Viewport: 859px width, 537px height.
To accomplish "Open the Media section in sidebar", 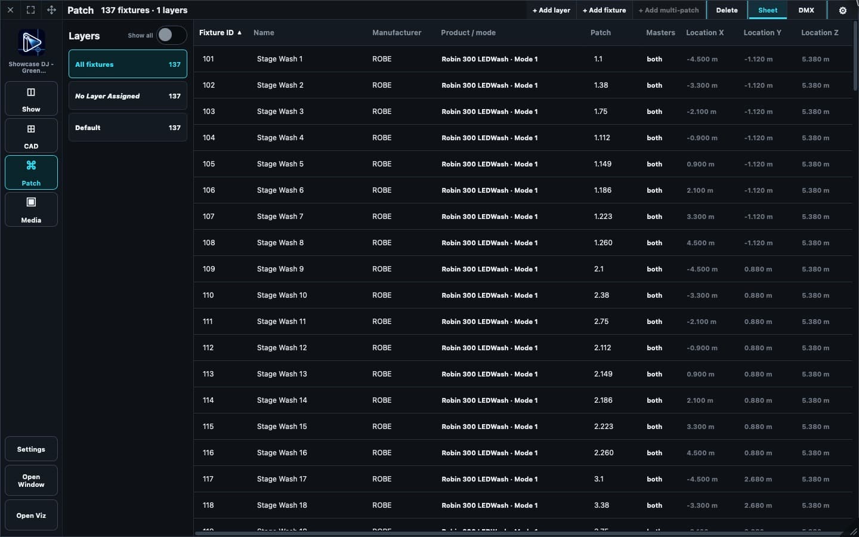I will pyautogui.click(x=31, y=209).
